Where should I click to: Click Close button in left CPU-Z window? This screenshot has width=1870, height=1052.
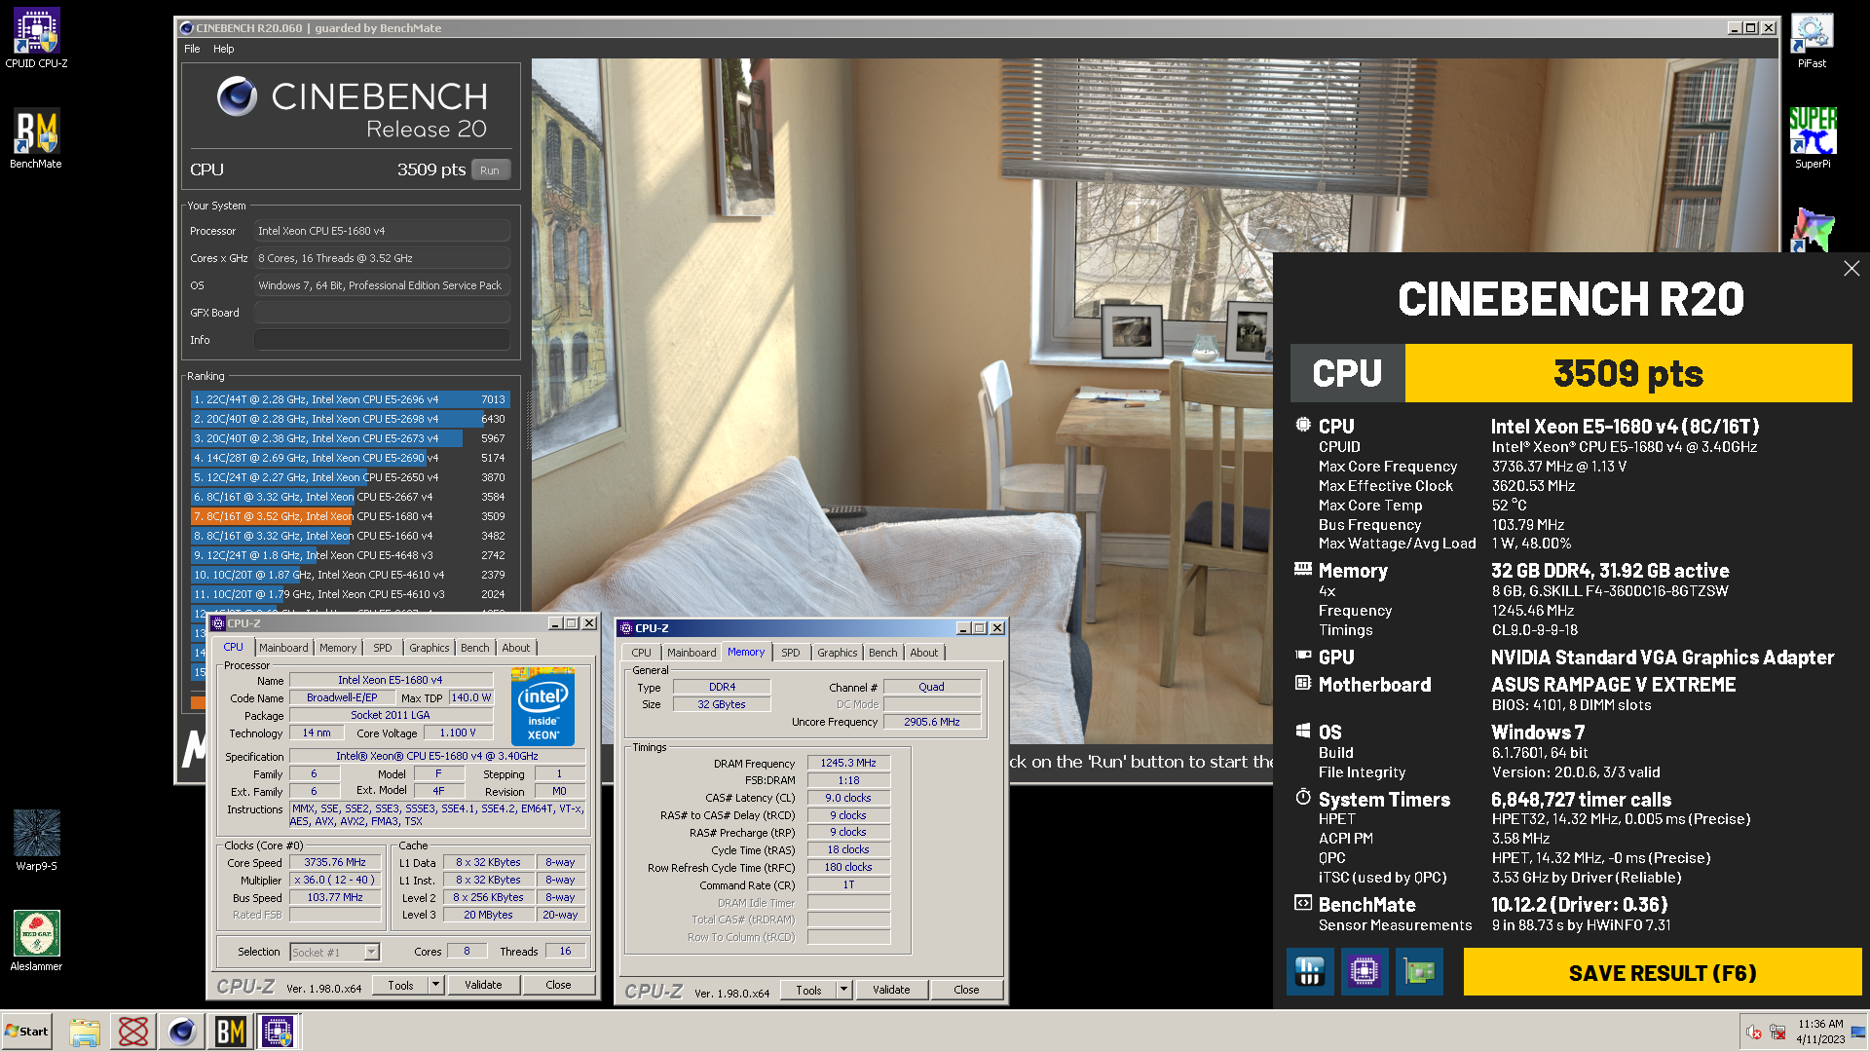[558, 985]
